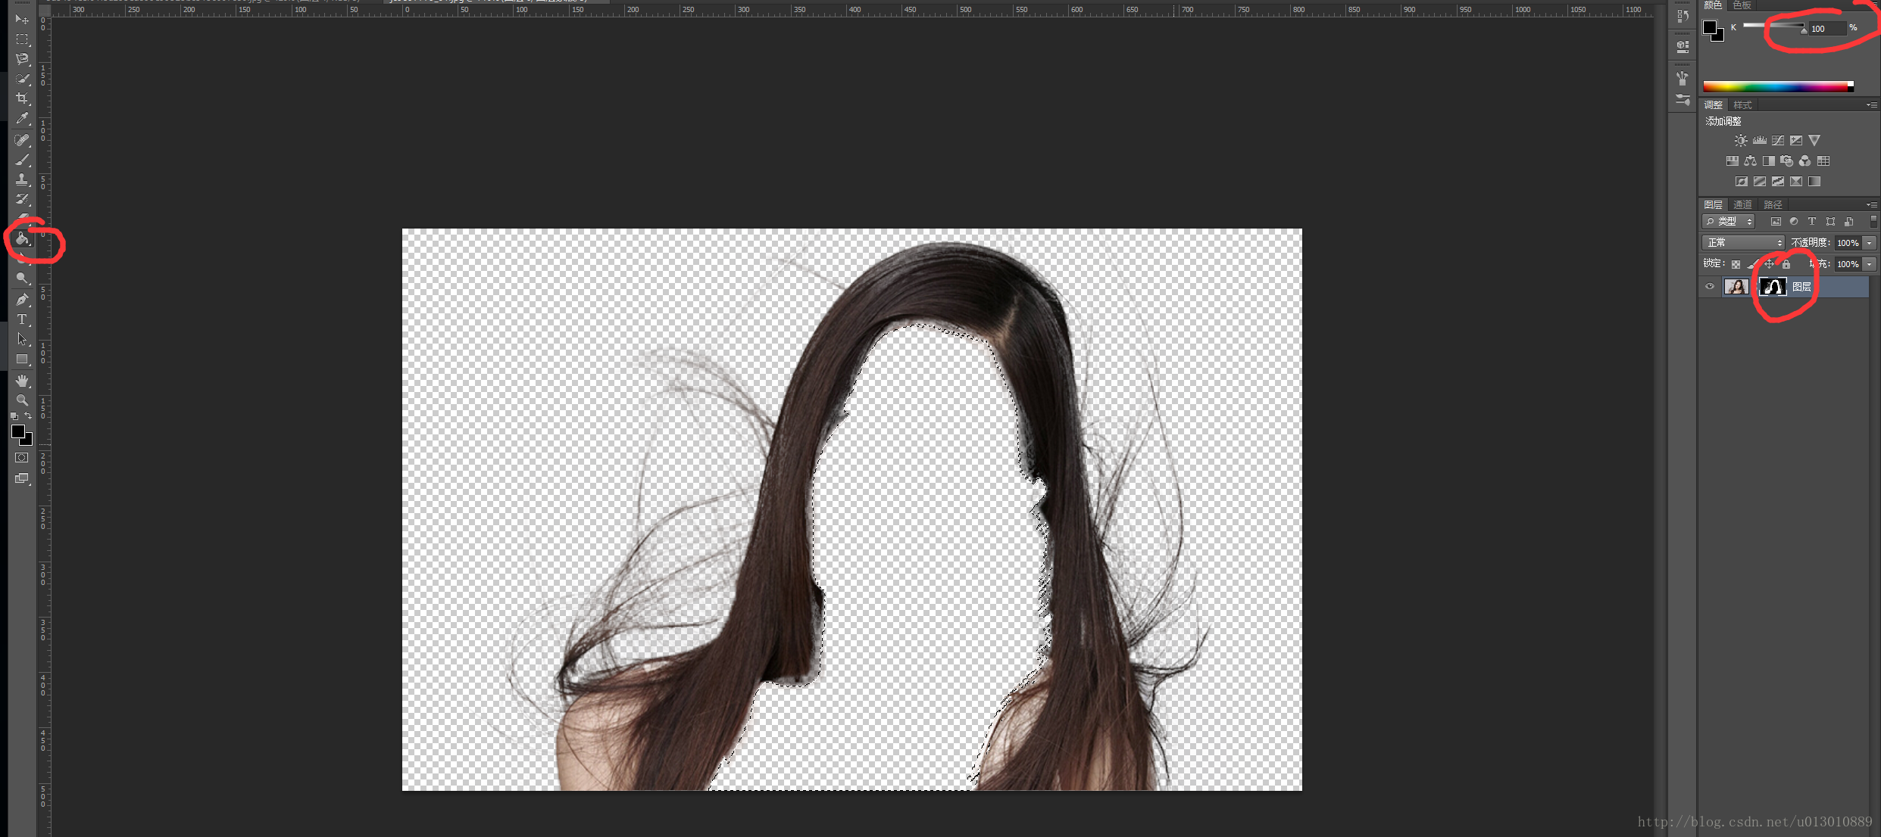The image size is (1881, 837).
Task: Add Curves adjustment
Action: (1778, 141)
